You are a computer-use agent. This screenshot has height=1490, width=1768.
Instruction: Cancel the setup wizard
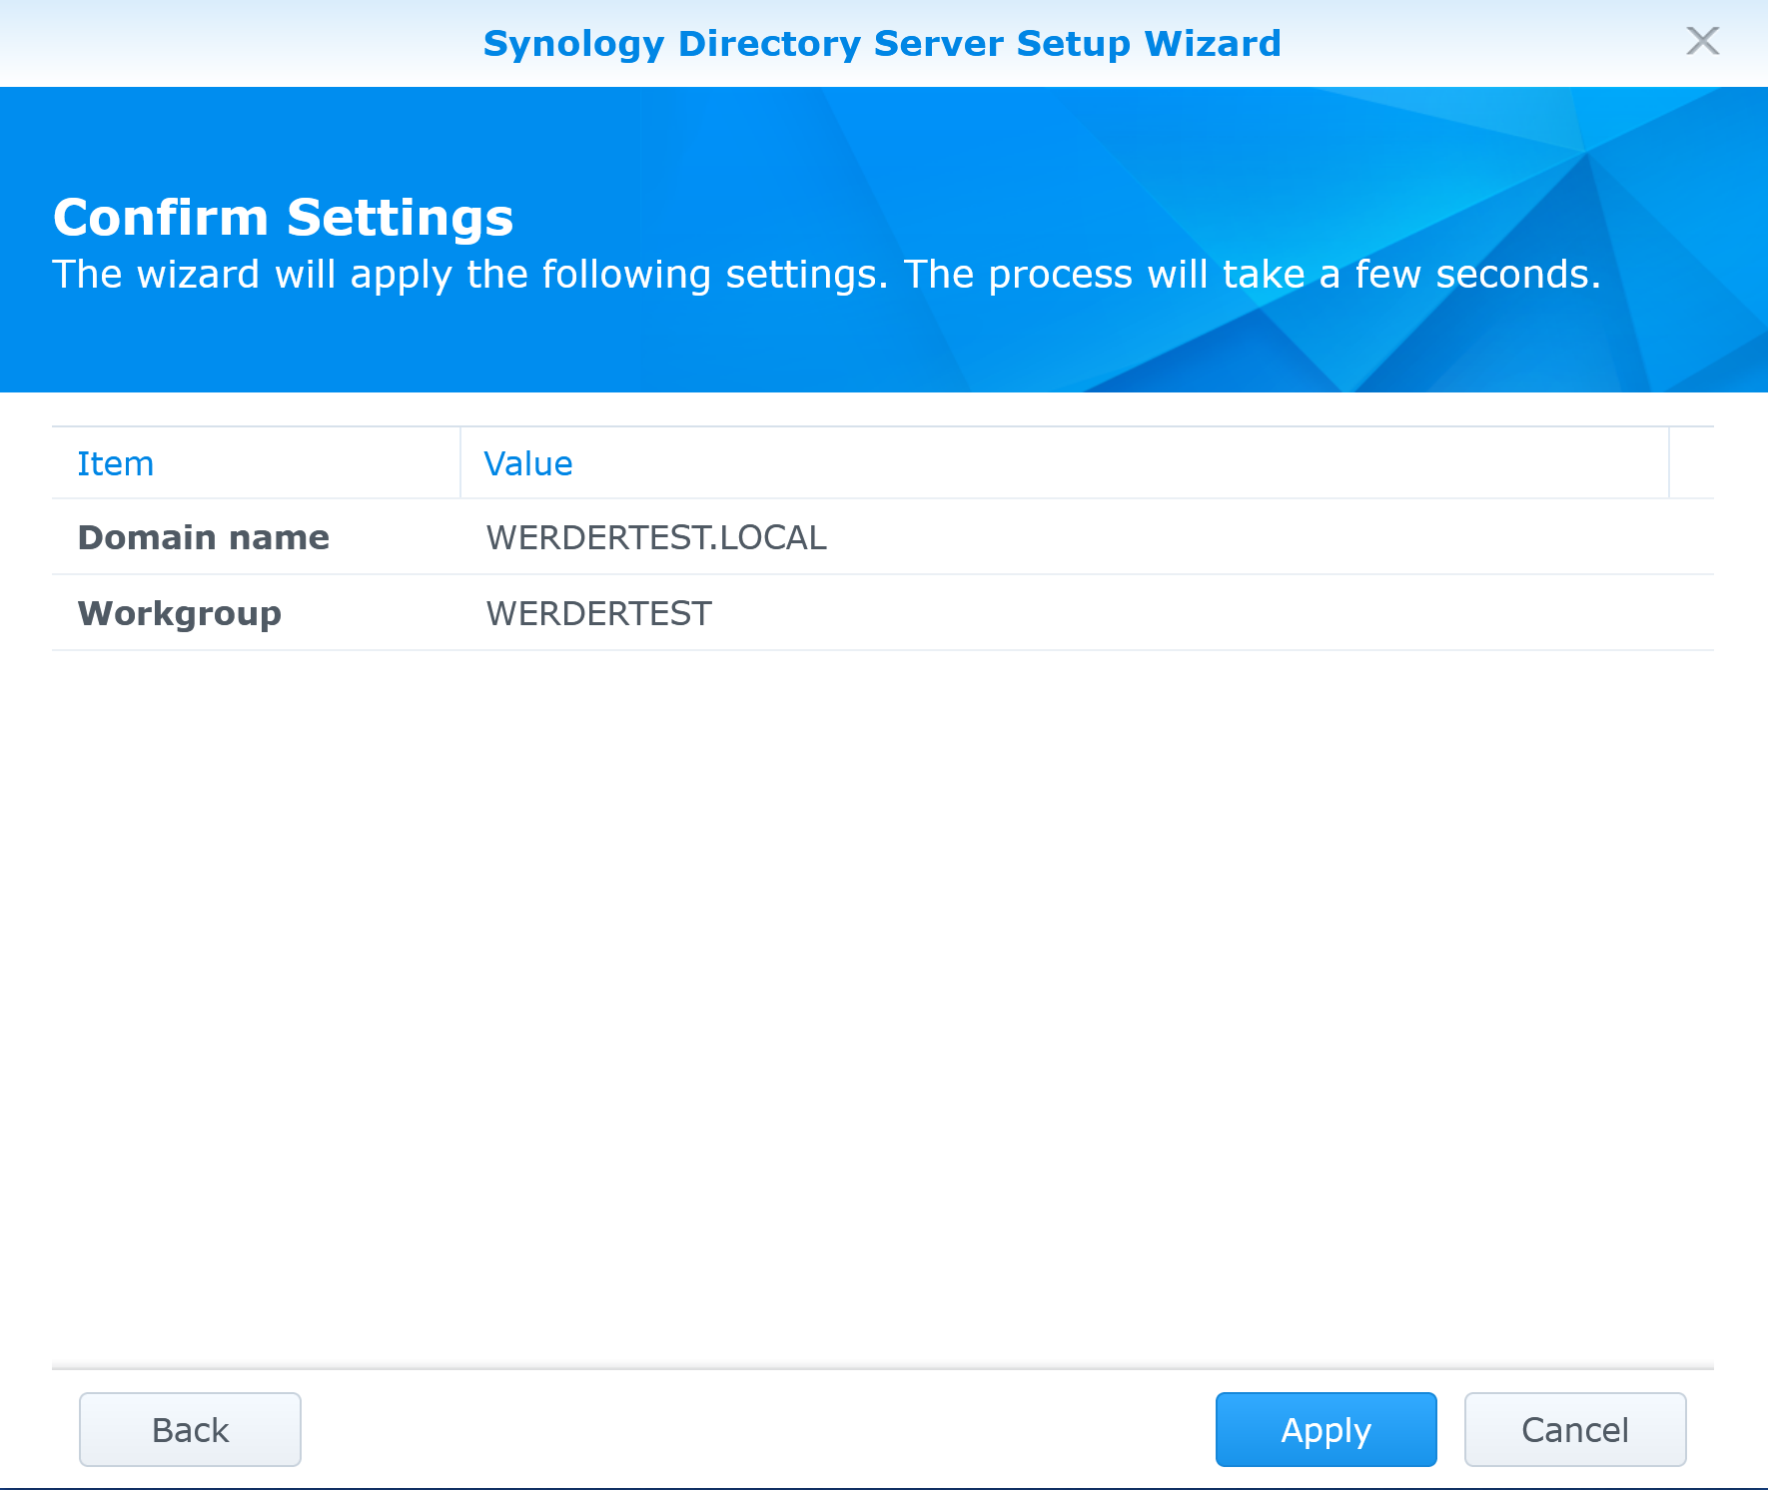1574,1429
